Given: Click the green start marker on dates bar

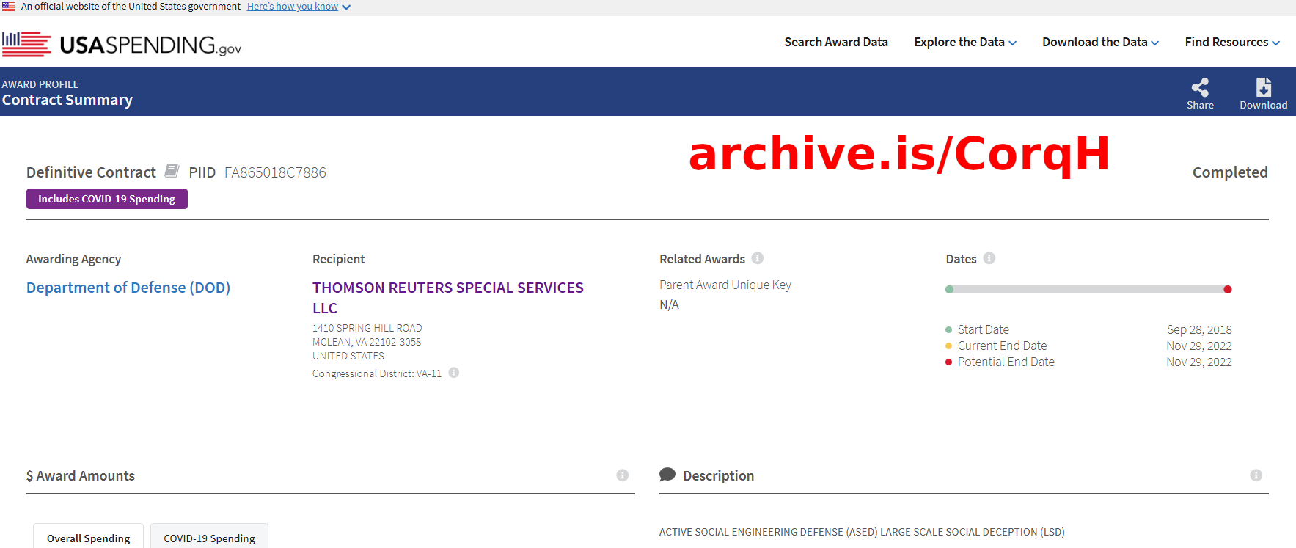Looking at the screenshot, I should (x=950, y=289).
